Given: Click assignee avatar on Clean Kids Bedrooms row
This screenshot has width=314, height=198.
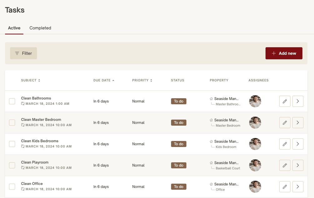Looking at the screenshot, I should (x=255, y=144).
